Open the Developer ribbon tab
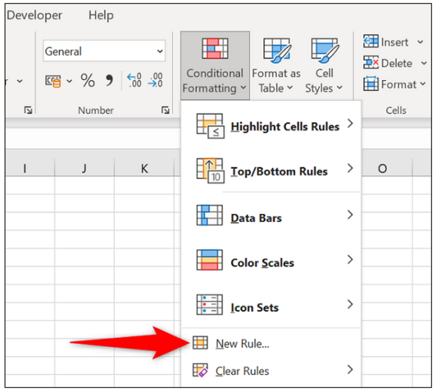Viewport: 435px width, 391px height. [34, 15]
